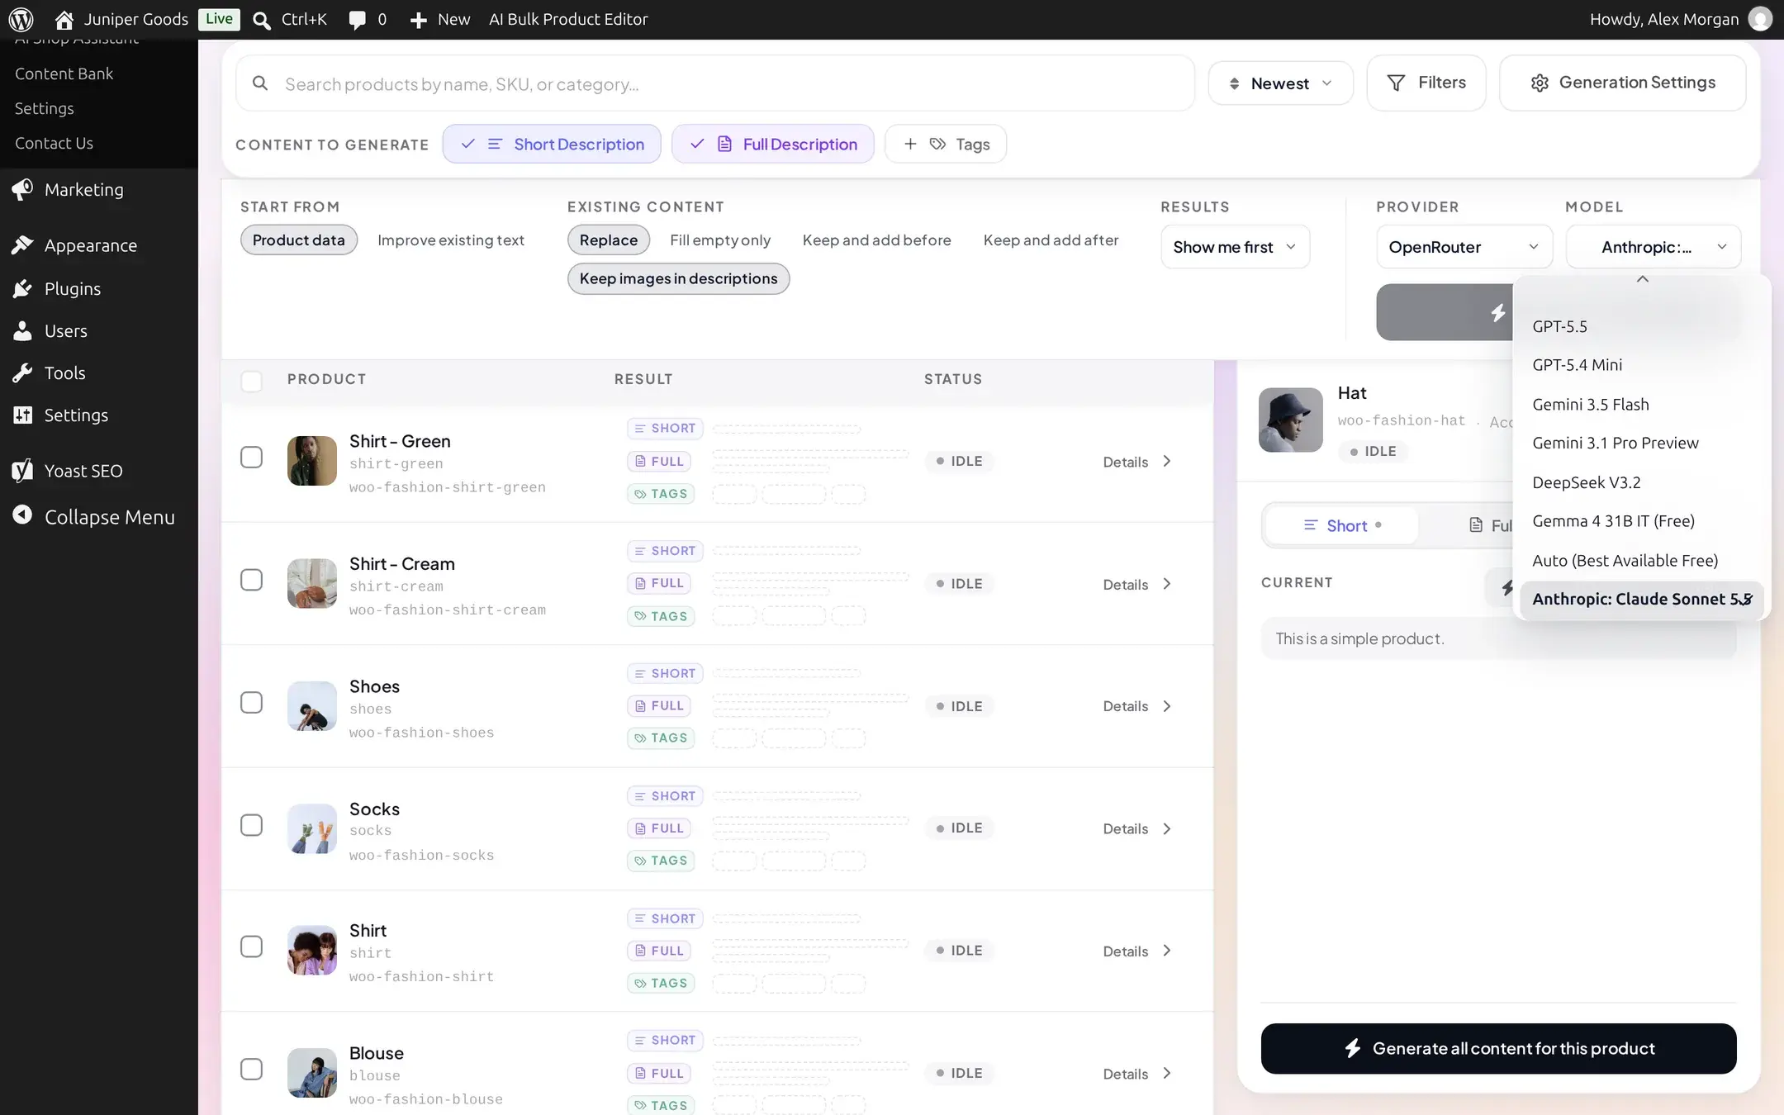
Task: Tick the Shirt - Cream checkbox
Action: coord(251,580)
